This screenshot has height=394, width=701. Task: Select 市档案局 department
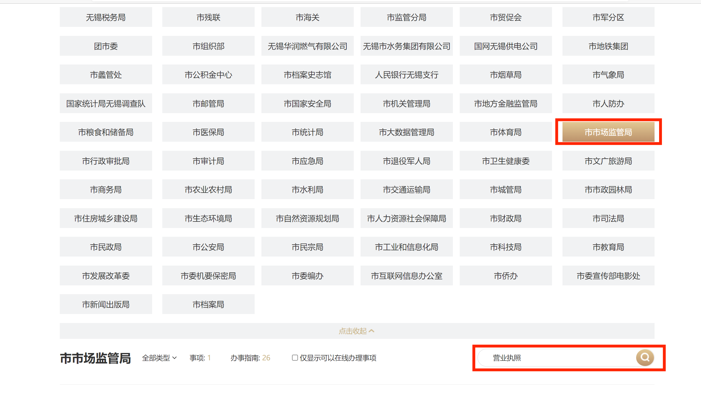point(208,304)
